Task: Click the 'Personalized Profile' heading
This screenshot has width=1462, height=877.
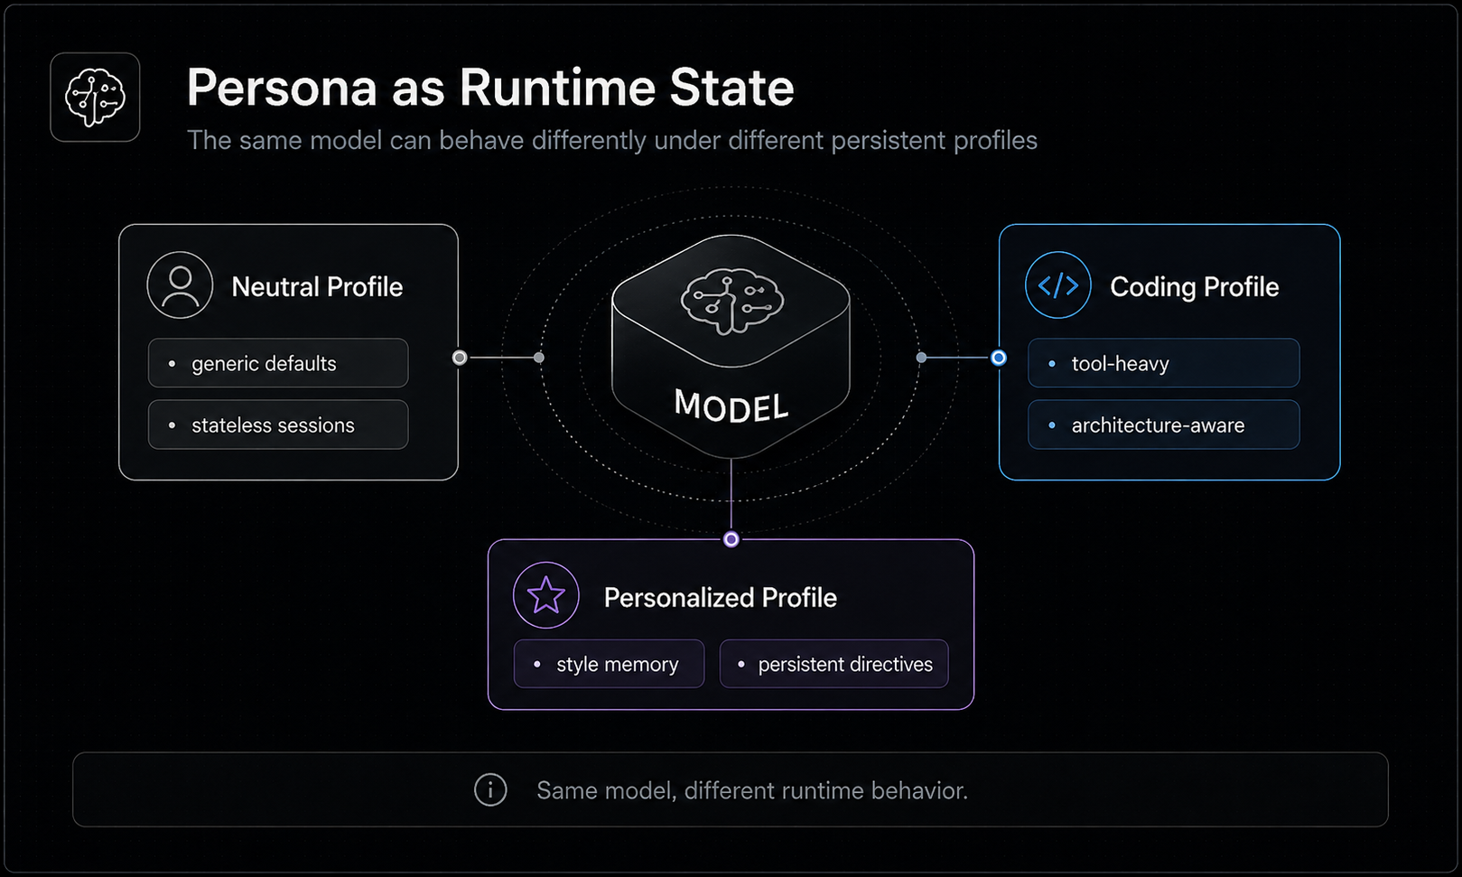Action: [x=721, y=598]
